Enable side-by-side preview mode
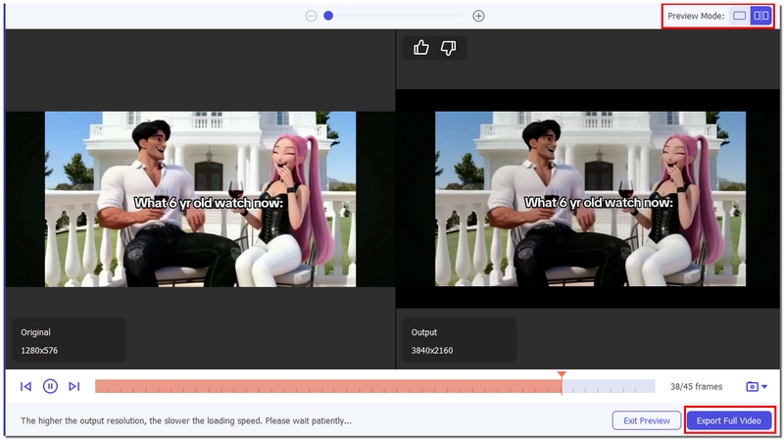The width and height of the screenshot is (784, 440). pyautogui.click(x=760, y=16)
